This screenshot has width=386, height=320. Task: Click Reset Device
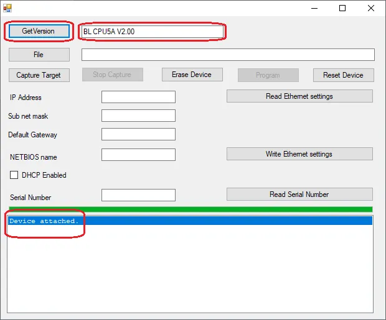tap(344, 75)
